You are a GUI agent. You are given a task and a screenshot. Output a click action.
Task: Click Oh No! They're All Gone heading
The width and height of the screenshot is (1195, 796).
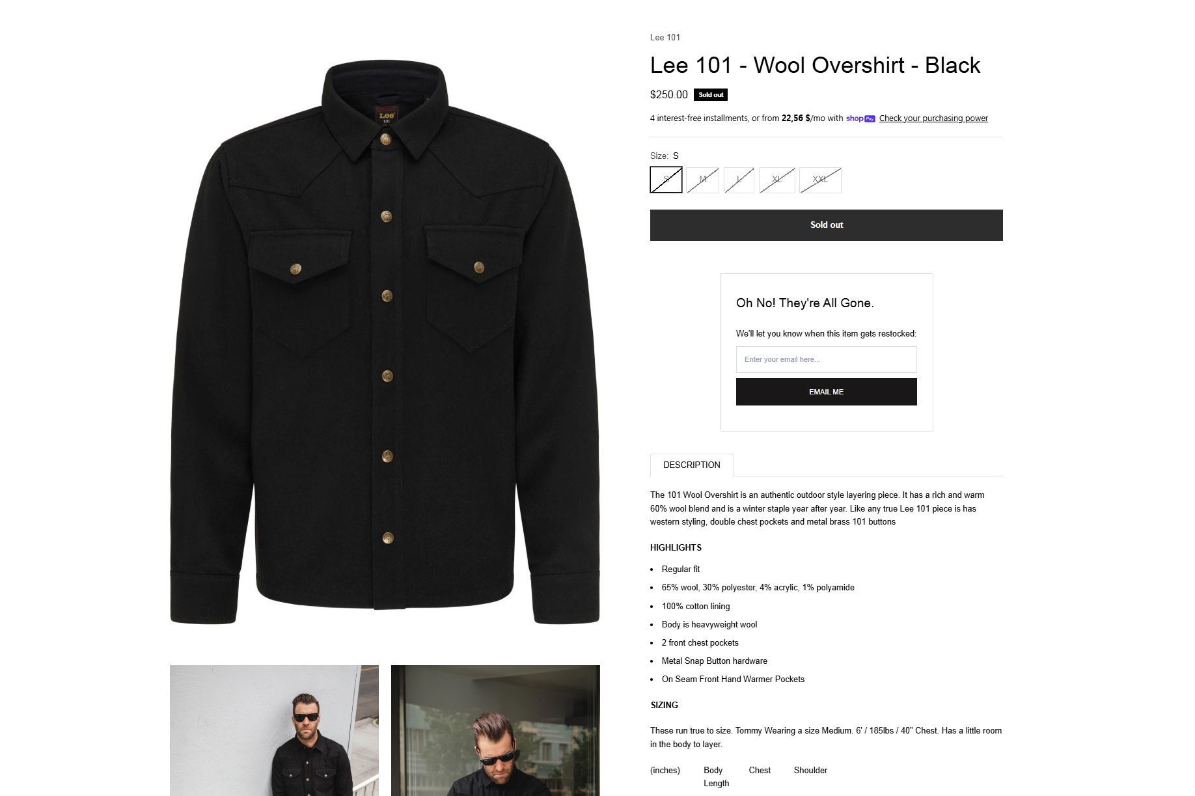805,303
